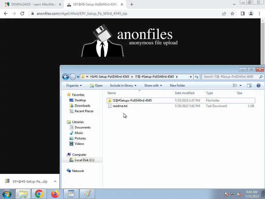Open a new Chrome tab
265x199 pixels.
click(132, 5)
